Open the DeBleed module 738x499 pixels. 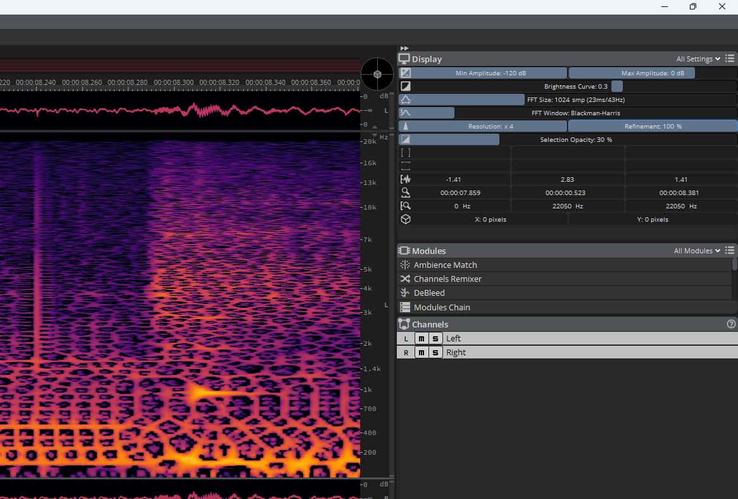pyautogui.click(x=429, y=293)
